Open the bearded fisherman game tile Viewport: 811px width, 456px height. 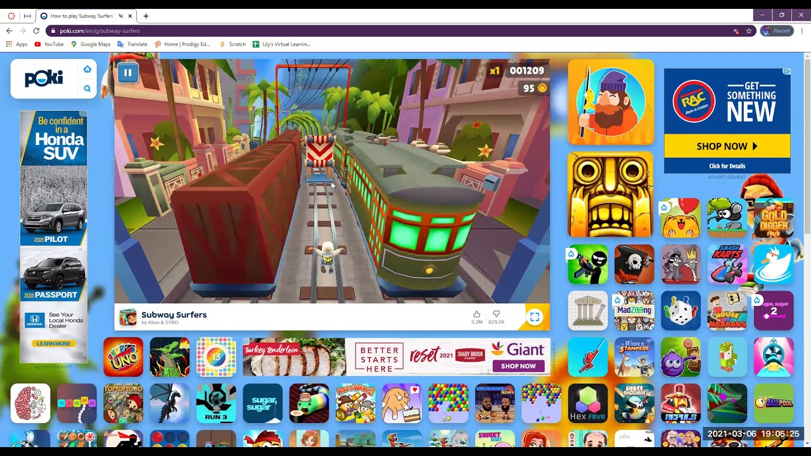point(611,102)
